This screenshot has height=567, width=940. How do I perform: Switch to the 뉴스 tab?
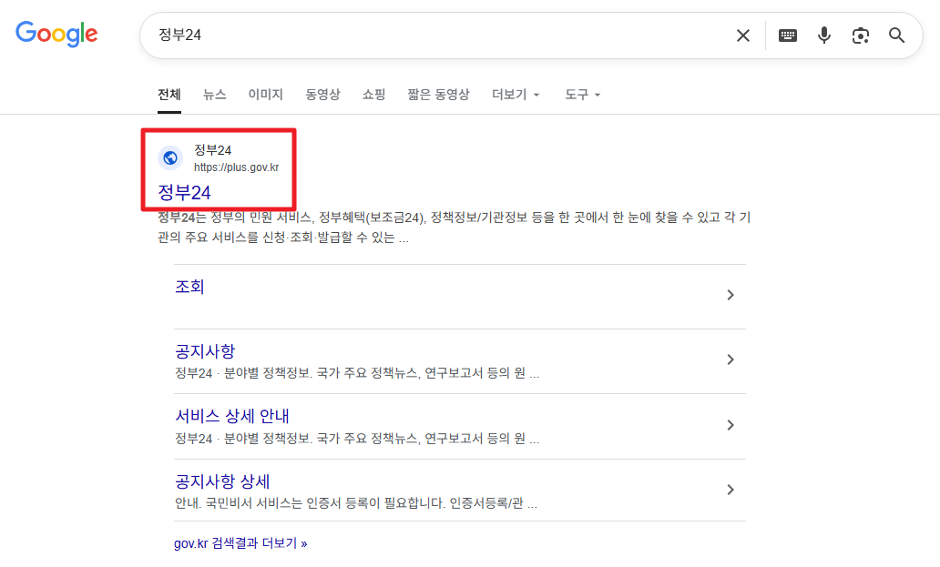click(215, 94)
